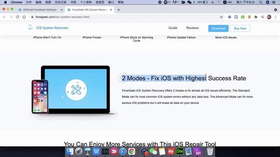Launch Dreamweaver from the Dock
280x157 pixels.
(x=180, y=151)
